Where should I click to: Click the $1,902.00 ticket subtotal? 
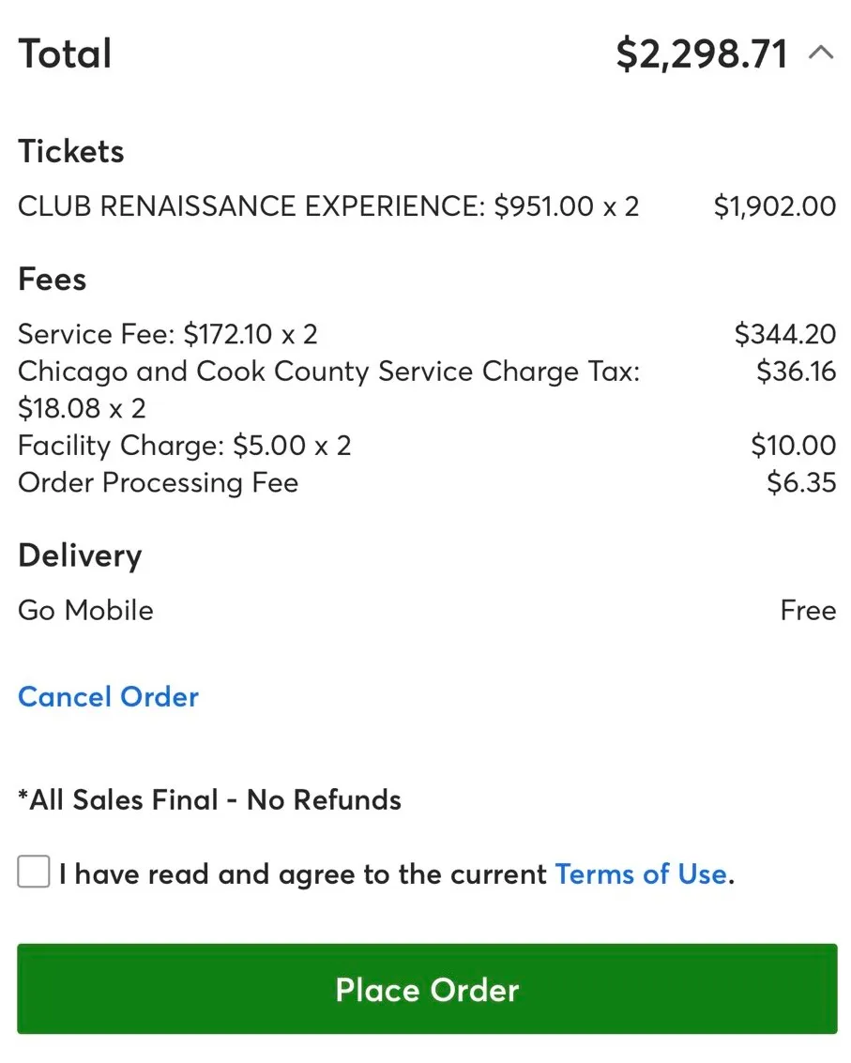[x=774, y=206]
